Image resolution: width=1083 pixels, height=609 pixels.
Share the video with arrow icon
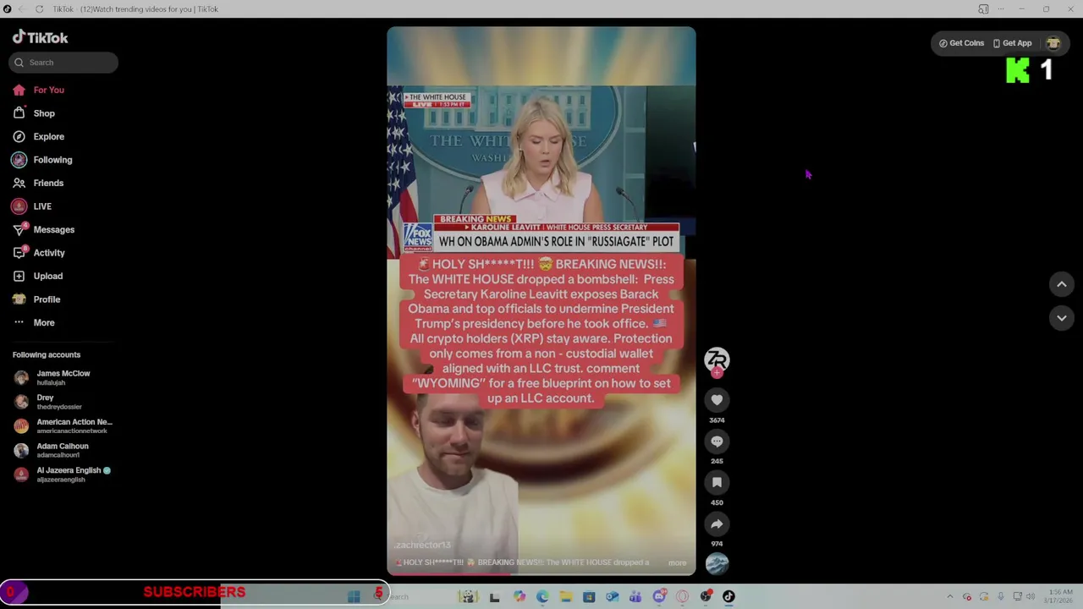[x=717, y=524]
